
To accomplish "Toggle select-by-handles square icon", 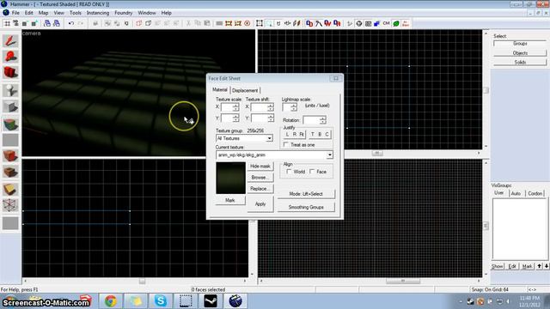I will click(260, 23).
